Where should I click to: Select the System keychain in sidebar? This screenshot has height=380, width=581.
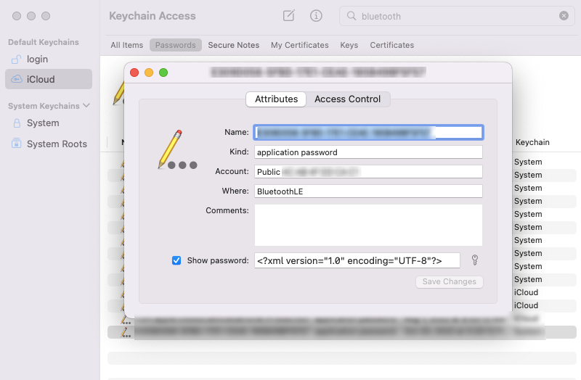coord(49,123)
